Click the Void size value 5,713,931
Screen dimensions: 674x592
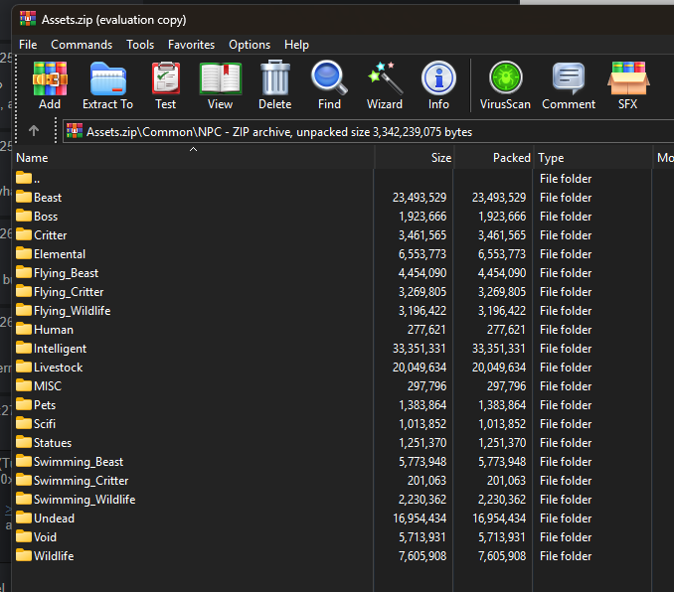click(x=422, y=537)
